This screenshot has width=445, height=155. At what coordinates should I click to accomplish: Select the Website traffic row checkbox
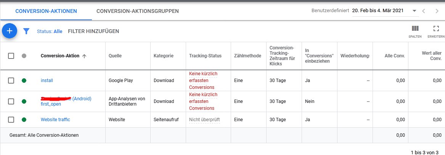[11, 120]
